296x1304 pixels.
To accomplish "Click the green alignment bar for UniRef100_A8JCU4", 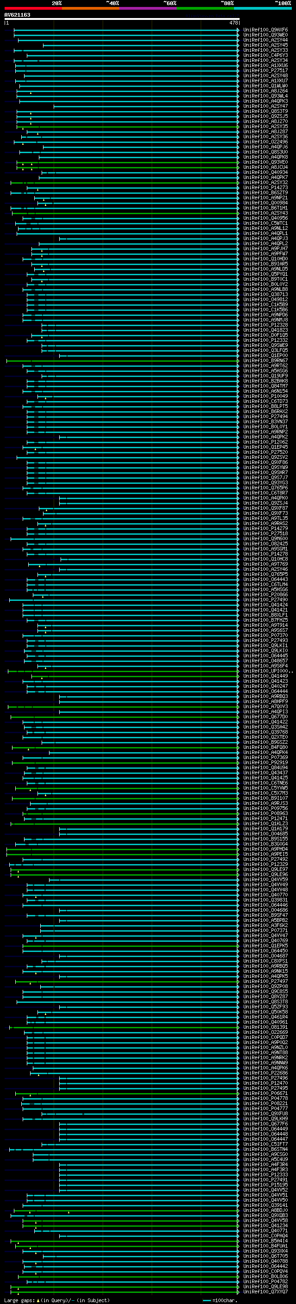I will click(128, 167).
